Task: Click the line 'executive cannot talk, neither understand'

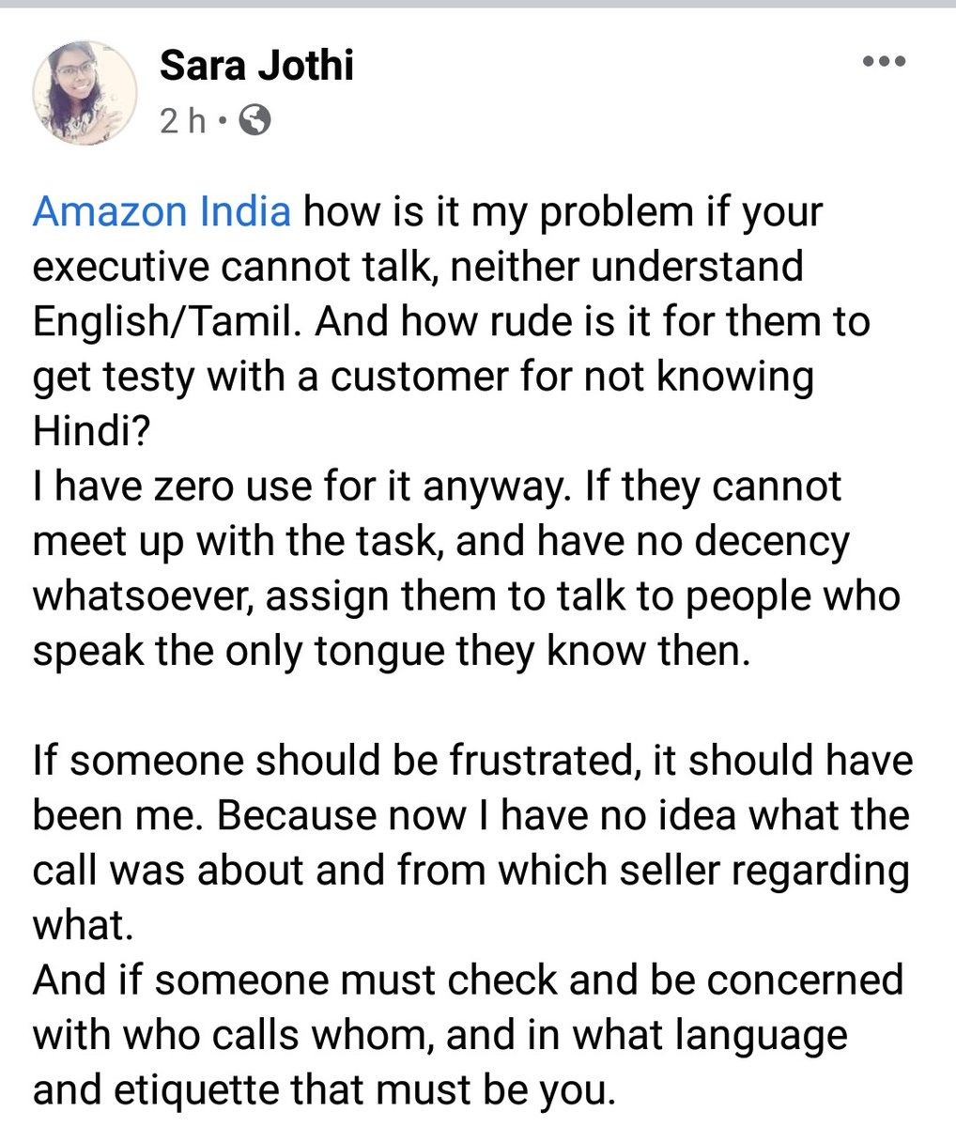Action: coord(418,268)
